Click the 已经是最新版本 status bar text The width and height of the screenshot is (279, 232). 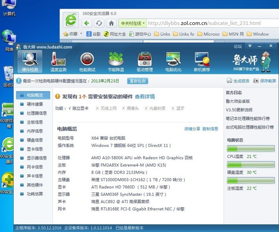pyautogui.click(x=129, y=228)
